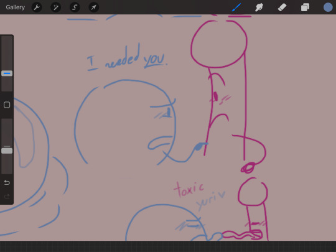Open the Adjustments magic wand menu
The width and height of the screenshot is (336, 252).
[56, 7]
